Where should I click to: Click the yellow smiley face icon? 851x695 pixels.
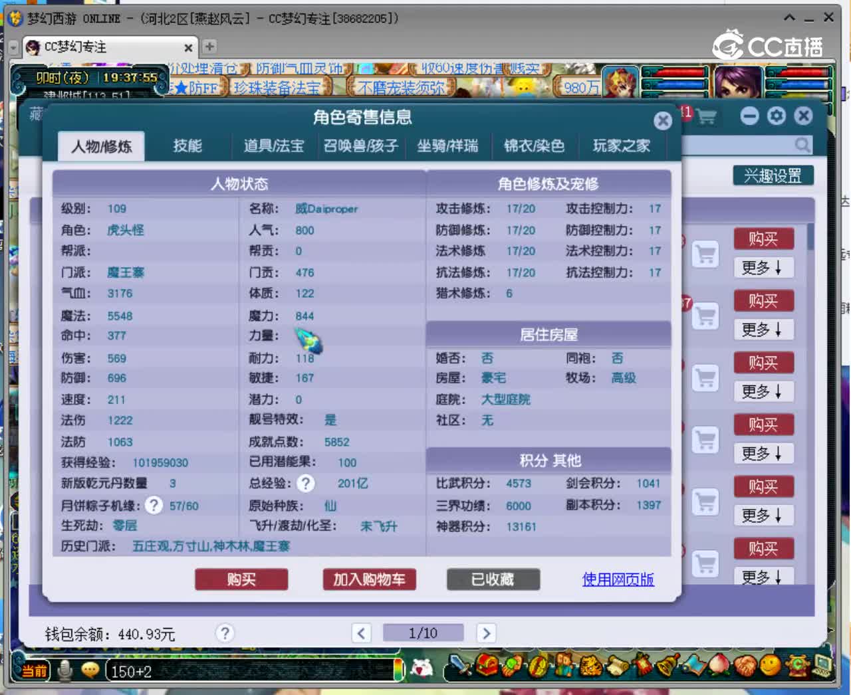click(x=771, y=665)
